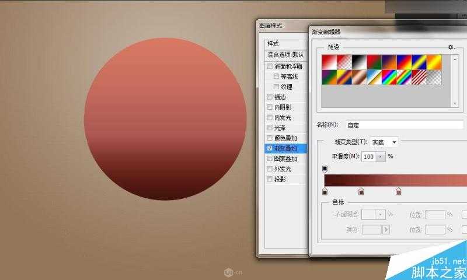Click the 位置 field in the opacity row
This screenshot has width=467, height=280.
tap(435, 214)
